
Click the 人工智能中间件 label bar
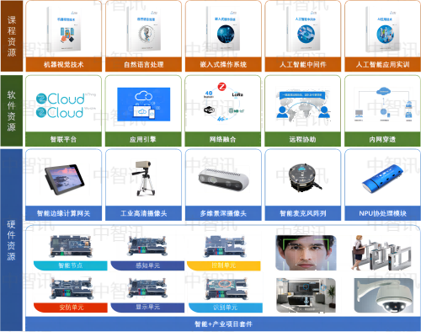point(303,65)
